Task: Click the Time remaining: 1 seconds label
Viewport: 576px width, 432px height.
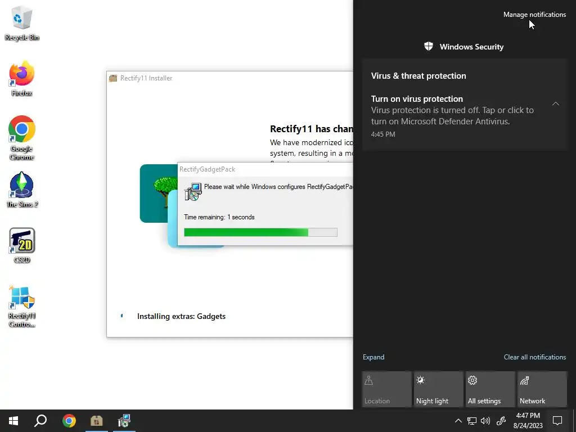Action: click(219, 217)
